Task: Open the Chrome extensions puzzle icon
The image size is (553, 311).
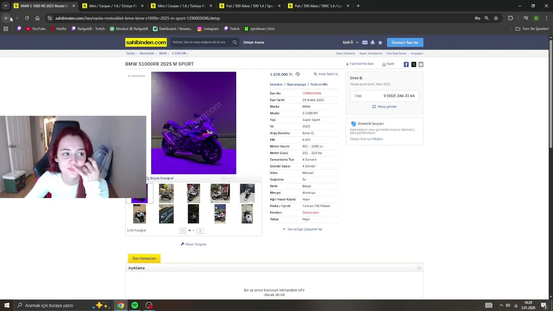Action: click(x=511, y=18)
